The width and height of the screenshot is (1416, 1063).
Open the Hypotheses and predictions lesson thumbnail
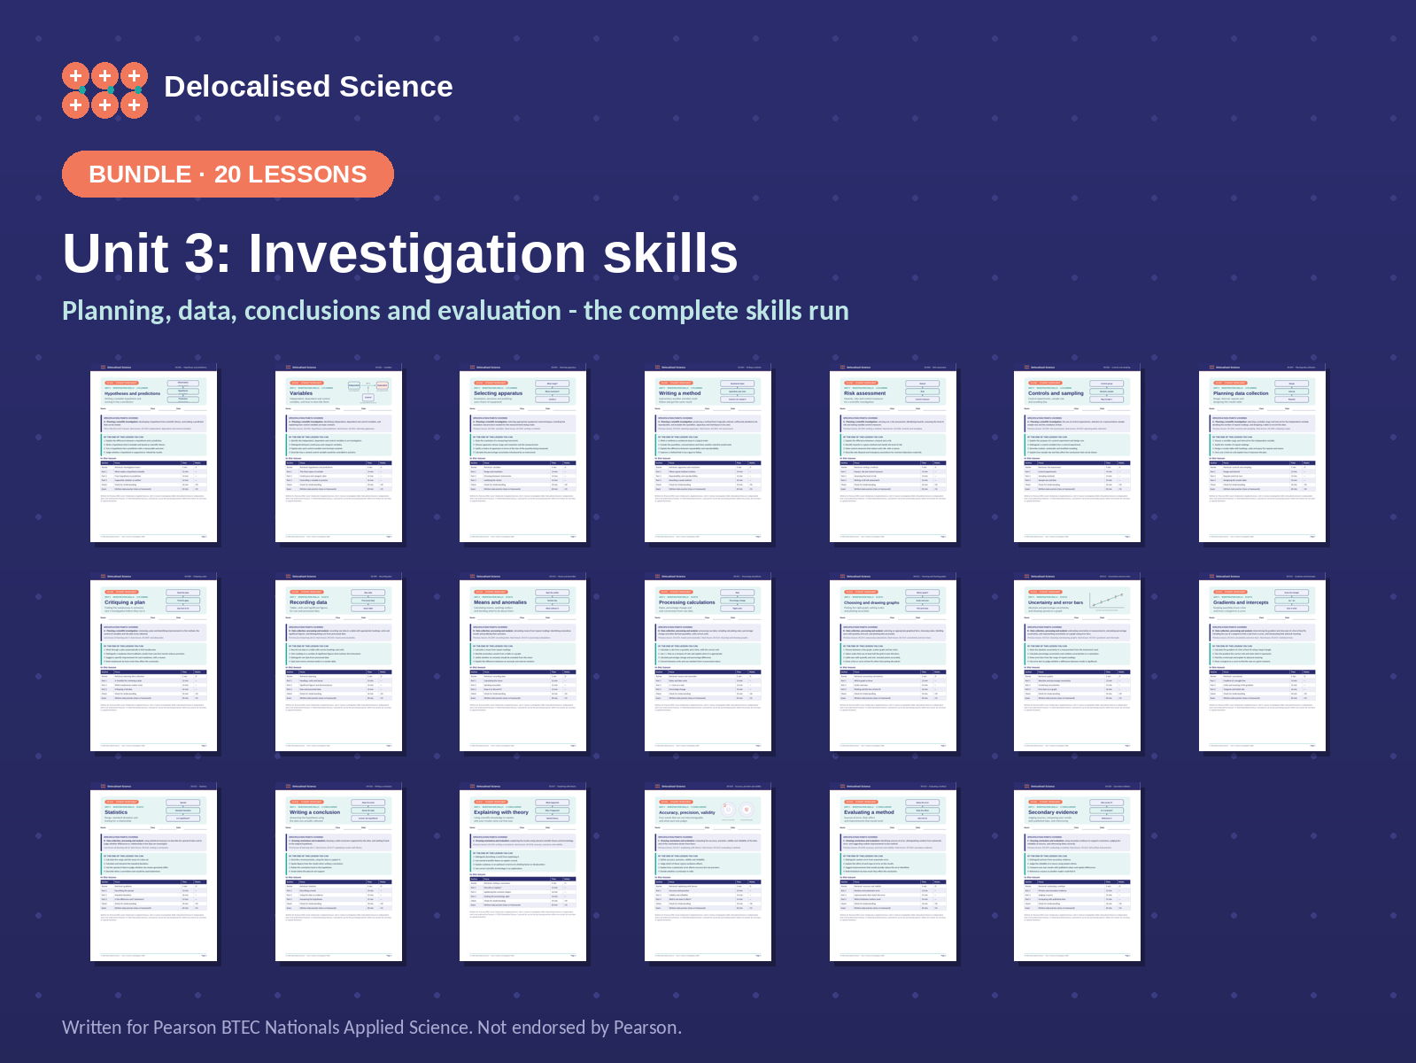coord(154,453)
